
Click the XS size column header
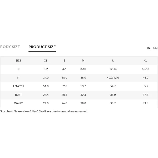pyautogui.click(x=46, y=61)
